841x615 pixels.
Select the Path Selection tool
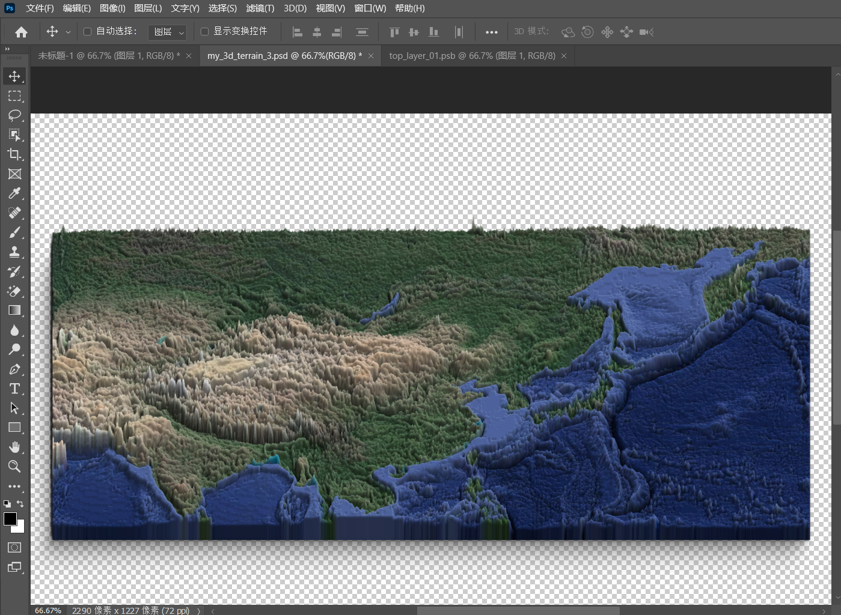[x=14, y=408]
